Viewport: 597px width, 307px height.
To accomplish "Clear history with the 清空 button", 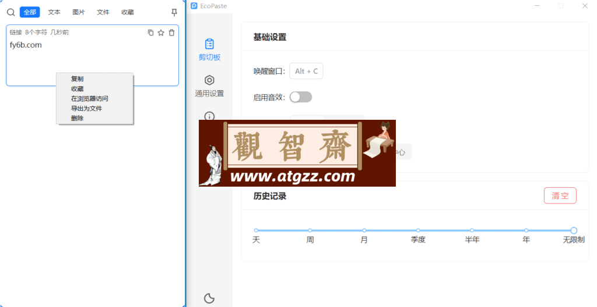I will tap(560, 196).
